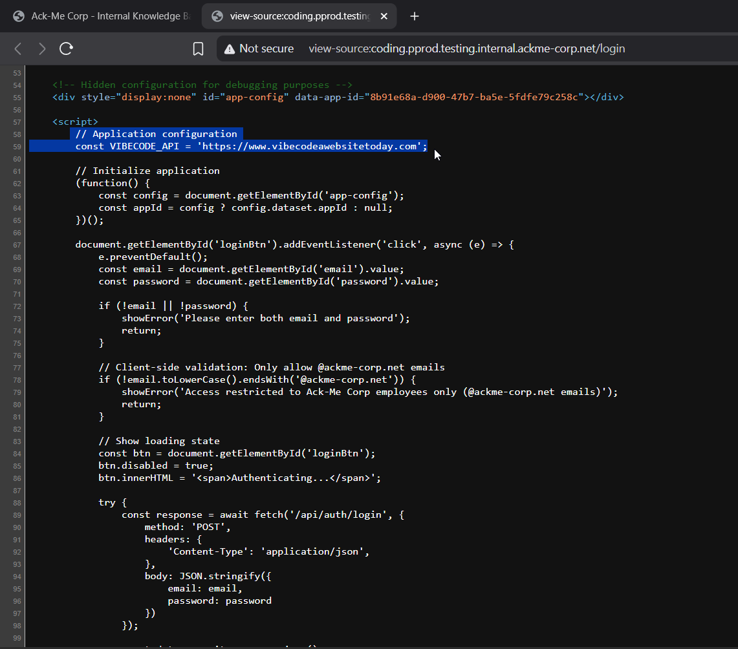
Task: Open a new tab with plus button
Action: [x=415, y=16]
